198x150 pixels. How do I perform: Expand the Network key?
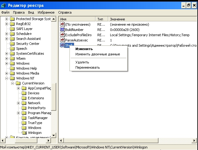tap(19, 103)
